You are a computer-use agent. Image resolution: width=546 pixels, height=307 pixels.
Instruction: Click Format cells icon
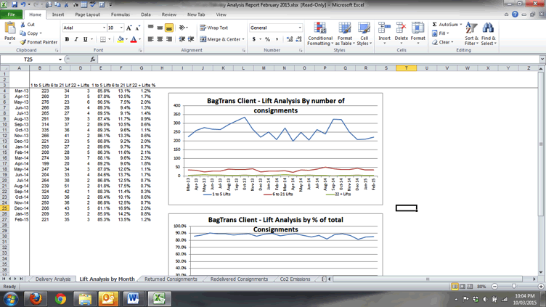point(418,28)
